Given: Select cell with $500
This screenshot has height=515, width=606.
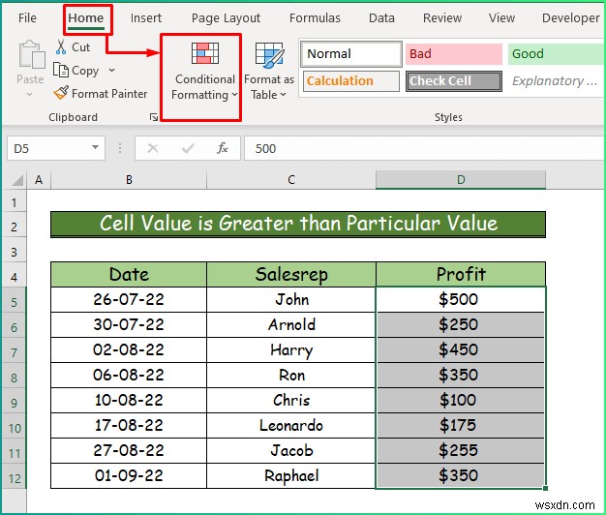Looking at the screenshot, I should 461,299.
